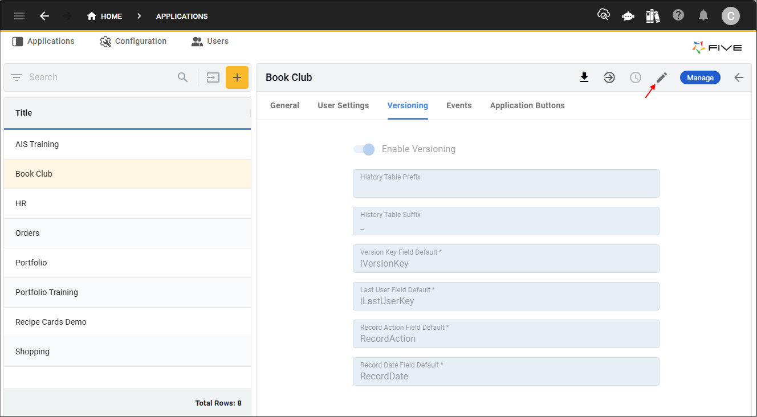This screenshot has width=757, height=417.
Task: Select the HR application row
Action: [x=127, y=203]
